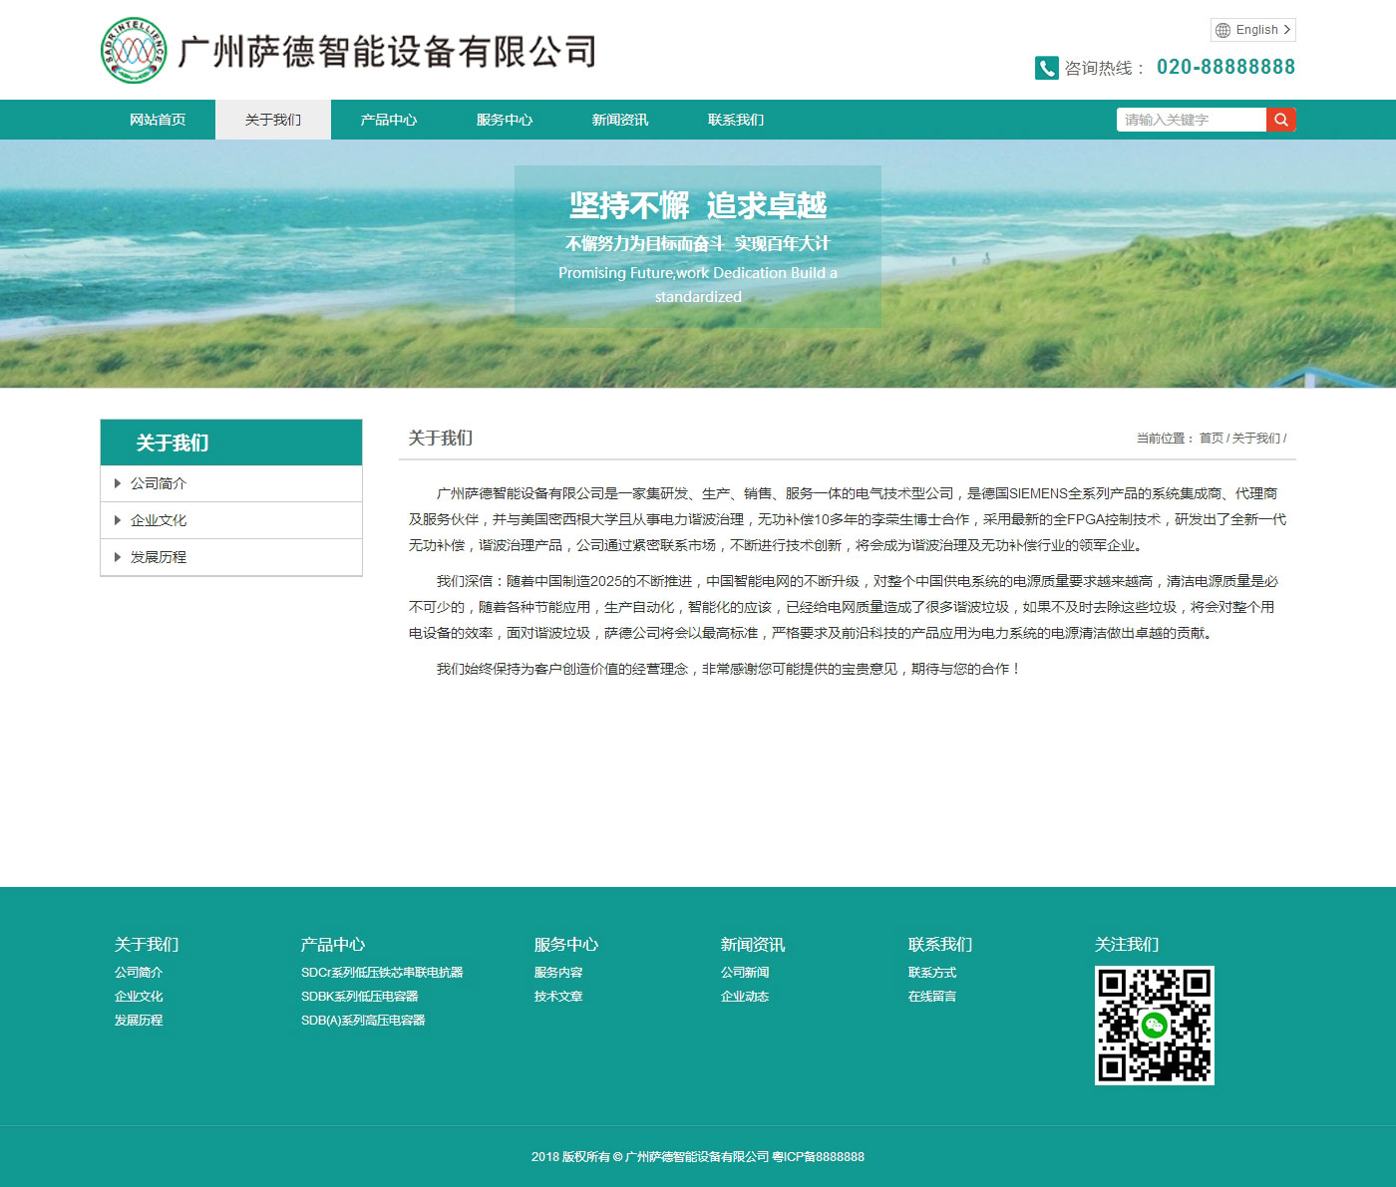
Task: Expand the 发展历程 sidebar arrow
Action: [118, 557]
